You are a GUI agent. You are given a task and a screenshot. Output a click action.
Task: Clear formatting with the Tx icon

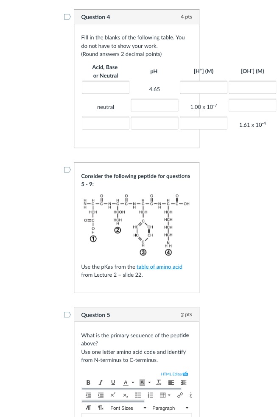158,383
